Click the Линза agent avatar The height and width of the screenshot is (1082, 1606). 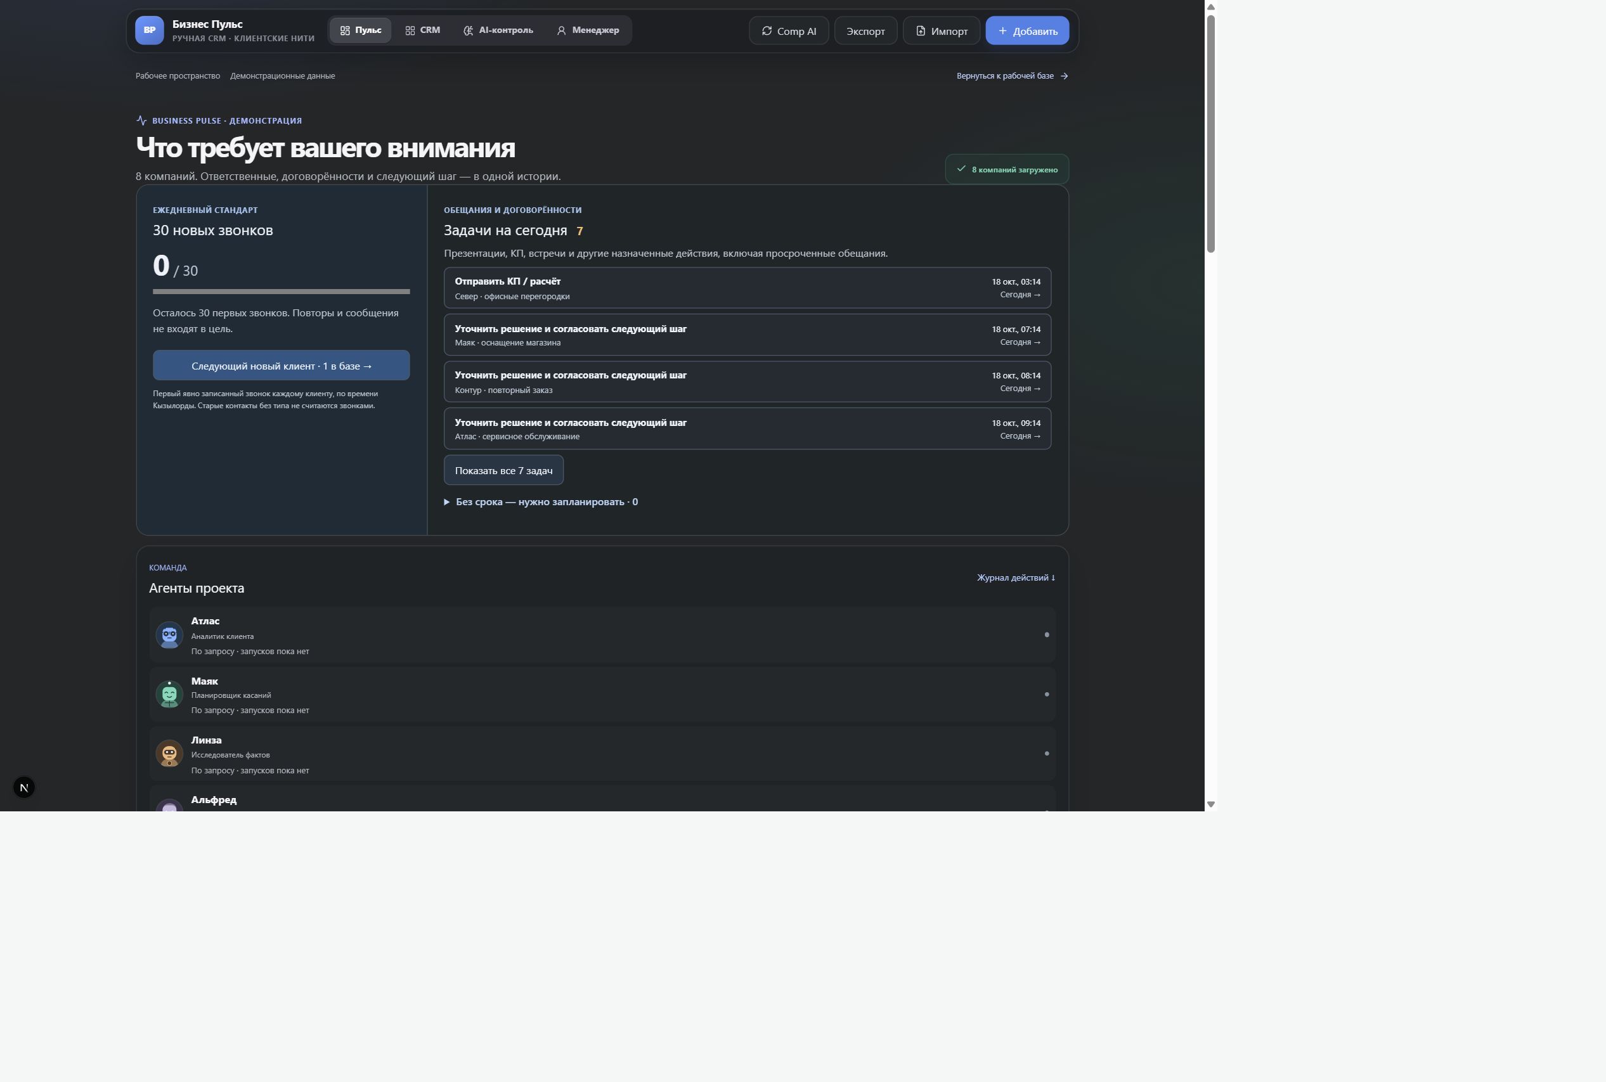[169, 754]
